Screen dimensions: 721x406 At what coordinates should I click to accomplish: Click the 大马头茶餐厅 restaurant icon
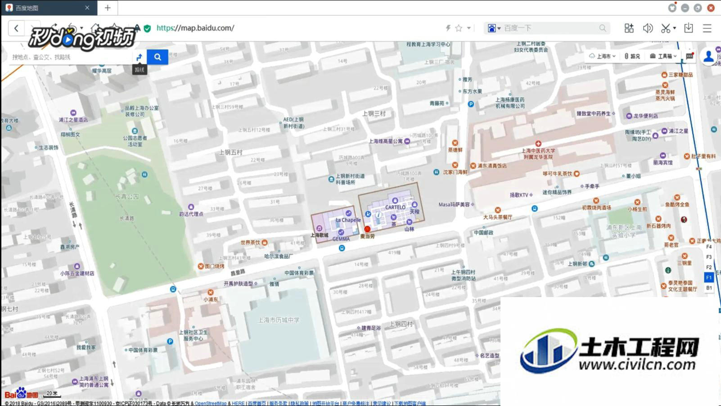[x=498, y=210]
